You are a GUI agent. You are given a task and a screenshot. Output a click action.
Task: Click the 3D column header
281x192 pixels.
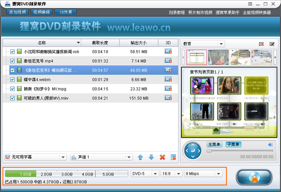click(168, 43)
